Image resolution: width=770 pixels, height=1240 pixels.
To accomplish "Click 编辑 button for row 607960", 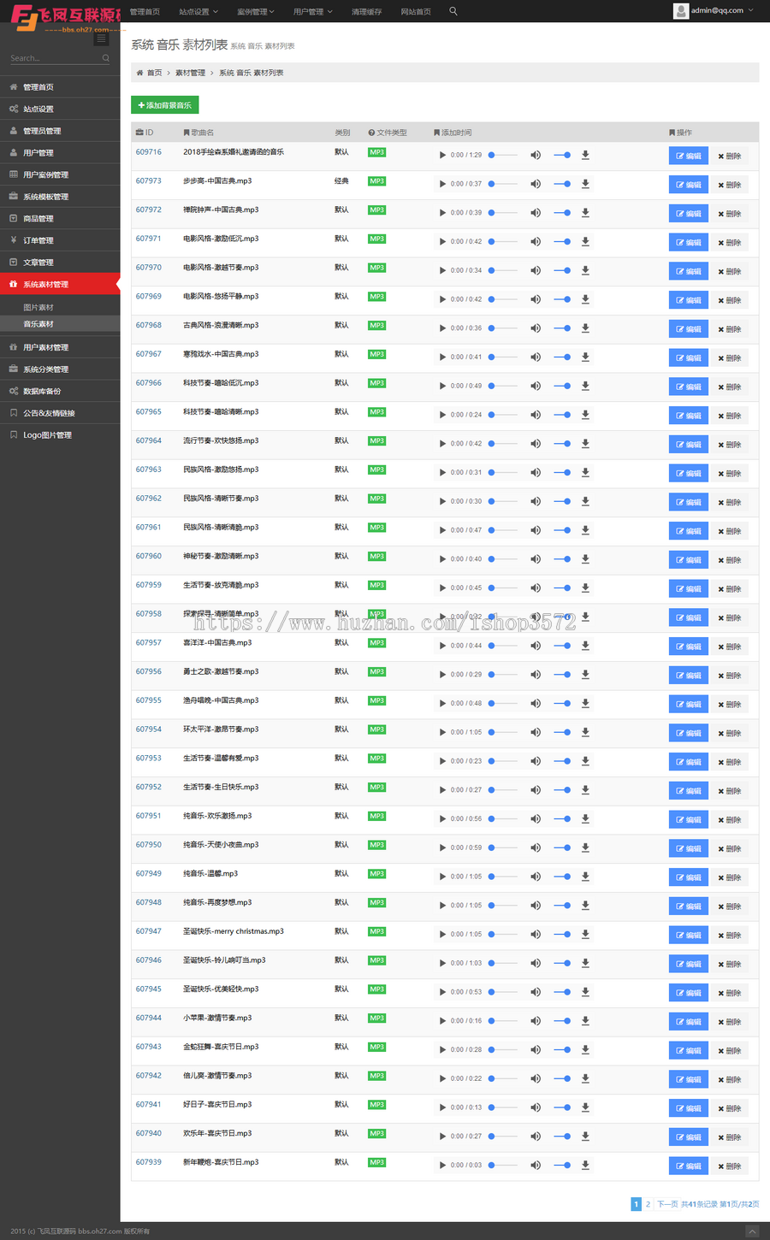I will tap(689, 560).
